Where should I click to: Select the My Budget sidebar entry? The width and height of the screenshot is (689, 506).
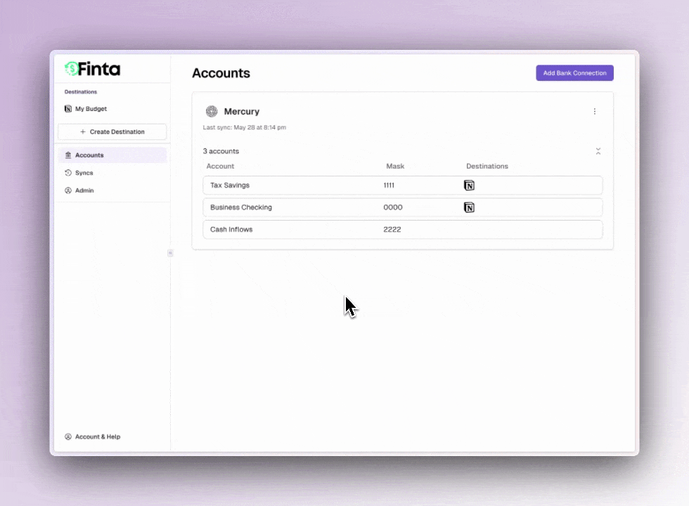(x=90, y=109)
